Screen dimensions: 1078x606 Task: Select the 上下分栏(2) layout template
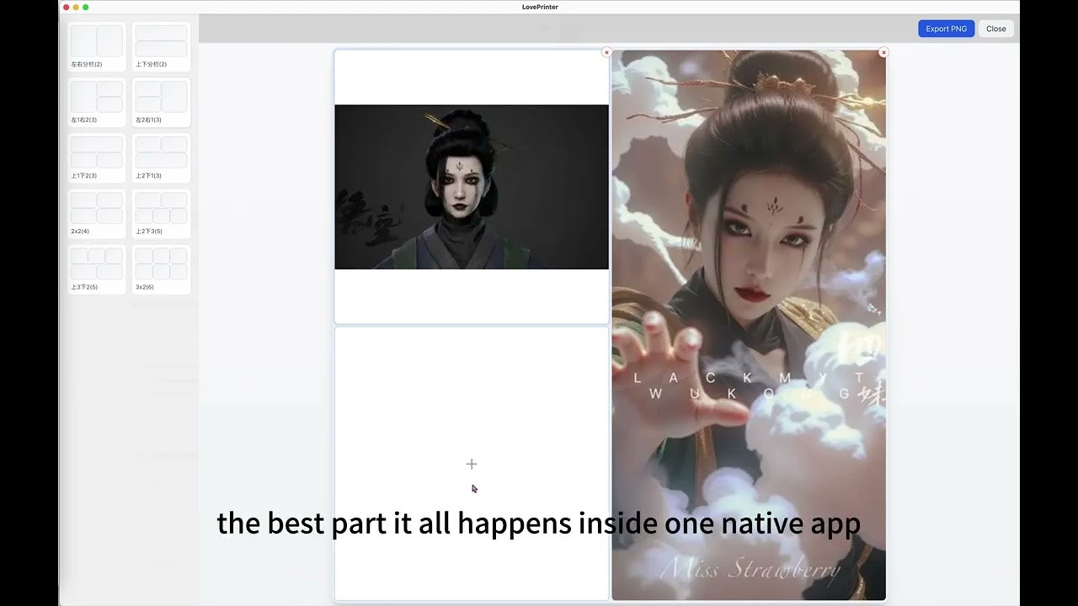(161, 46)
